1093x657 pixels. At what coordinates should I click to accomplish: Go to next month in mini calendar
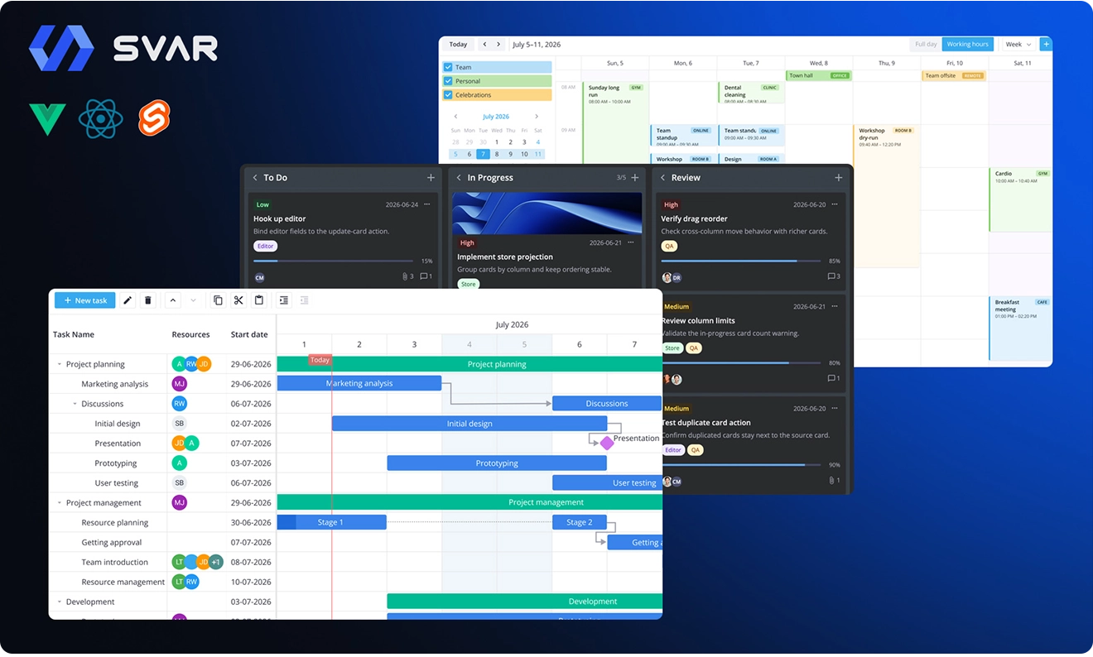537,117
